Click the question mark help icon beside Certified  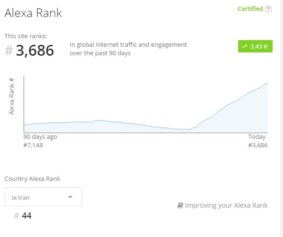point(268,9)
